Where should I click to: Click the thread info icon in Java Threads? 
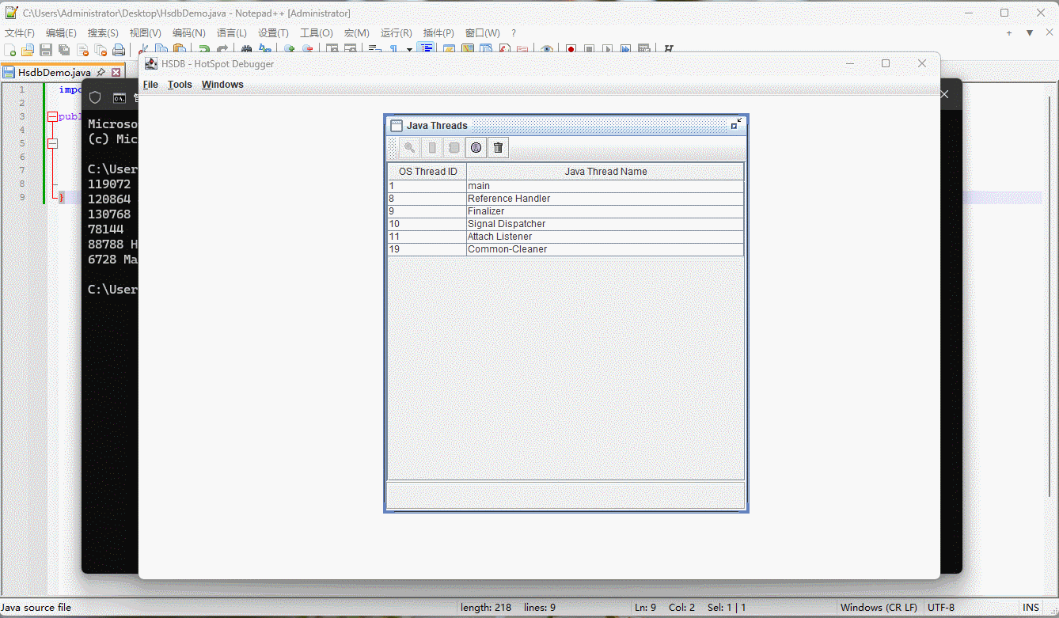tap(476, 147)
